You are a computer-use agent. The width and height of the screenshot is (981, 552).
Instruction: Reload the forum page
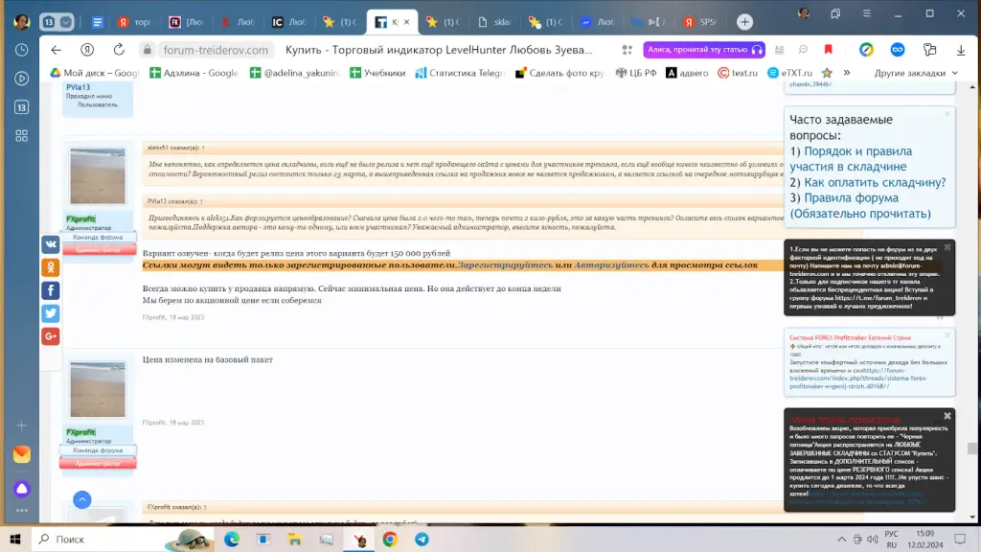click(x=119, y=50)
